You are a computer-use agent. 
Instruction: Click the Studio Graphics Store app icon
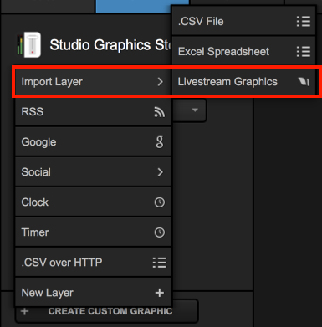point(29,45)
